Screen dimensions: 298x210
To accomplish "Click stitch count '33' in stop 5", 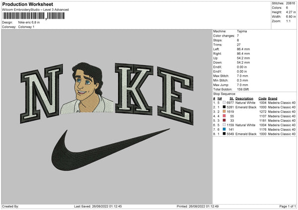I will click(x=232, y=120).
